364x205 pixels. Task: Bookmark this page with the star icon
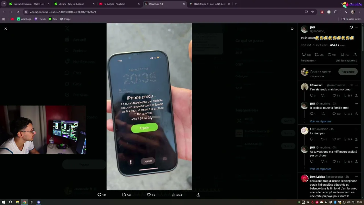[313, 12]
